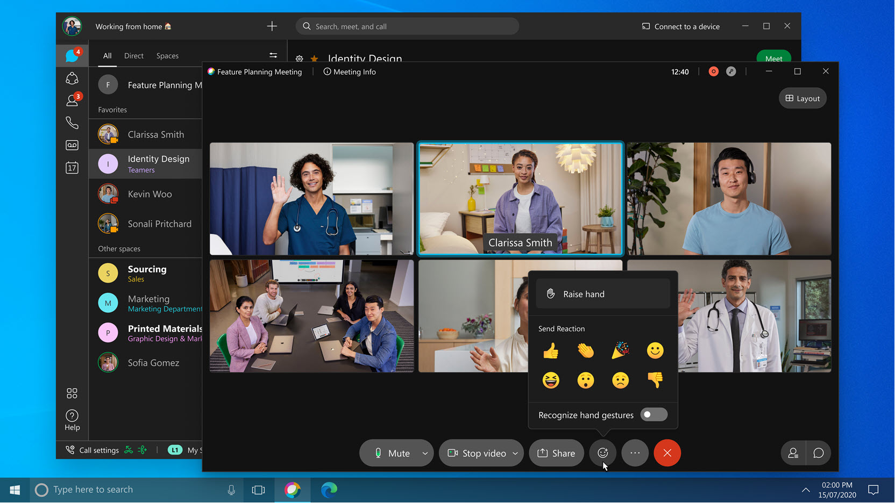This screenshot has width=895, height=503.
Task: Select the Identity Design space
Action: click(x=146, y=164)
